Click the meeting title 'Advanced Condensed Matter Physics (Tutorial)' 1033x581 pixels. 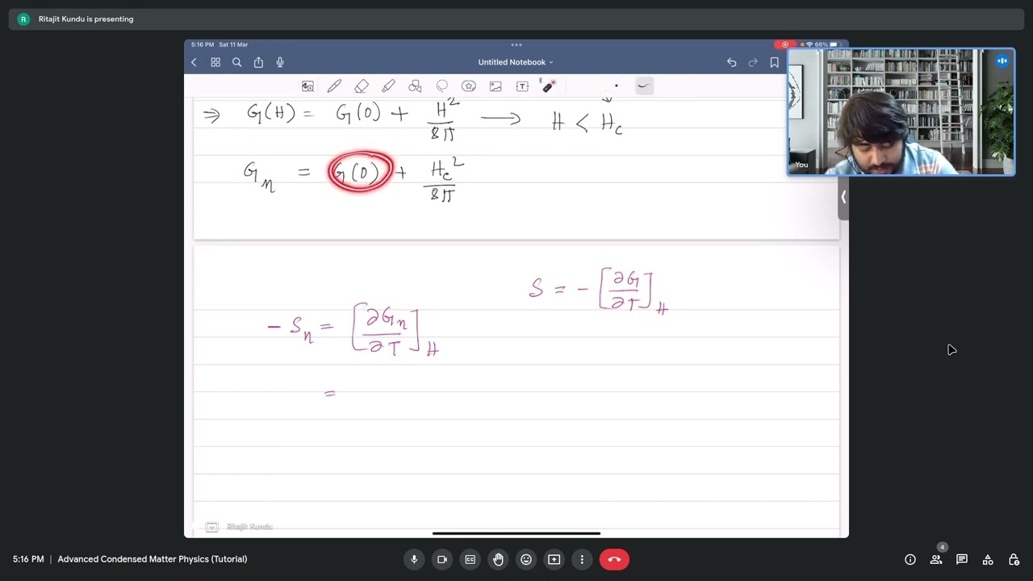153,559
